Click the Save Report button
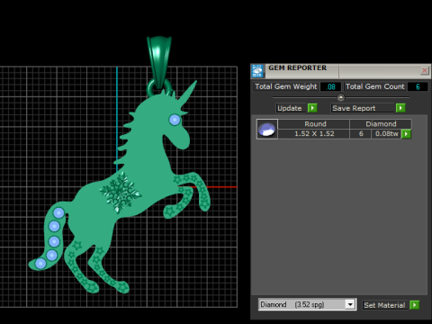Screen dimensions: 432x324 363,108
